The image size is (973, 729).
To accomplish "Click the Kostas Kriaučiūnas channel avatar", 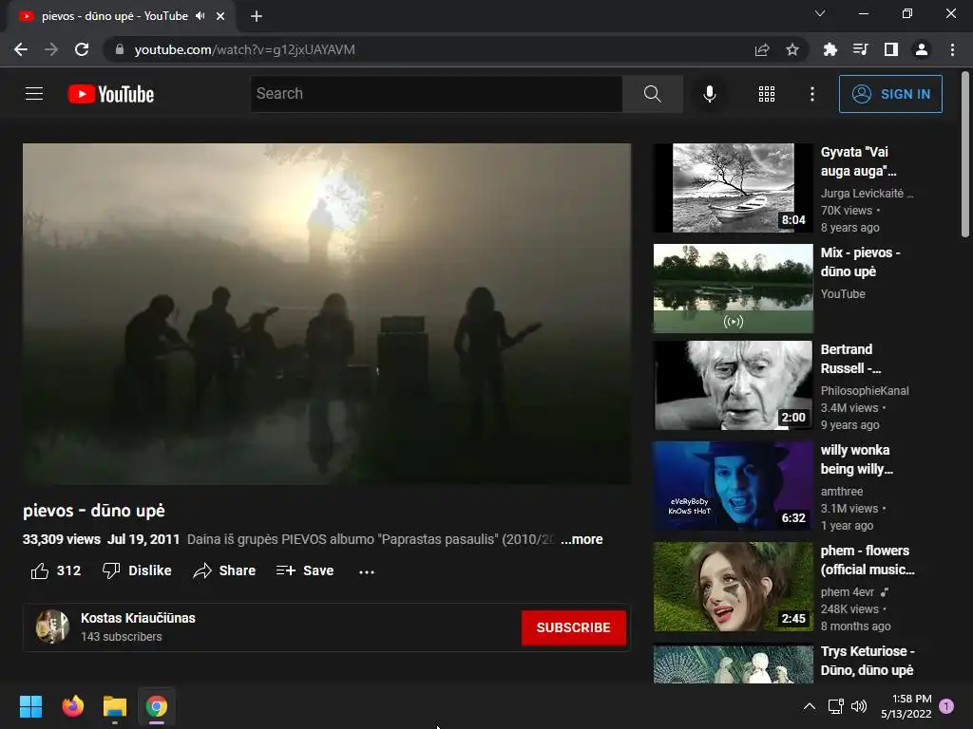I will click(52, 626).
